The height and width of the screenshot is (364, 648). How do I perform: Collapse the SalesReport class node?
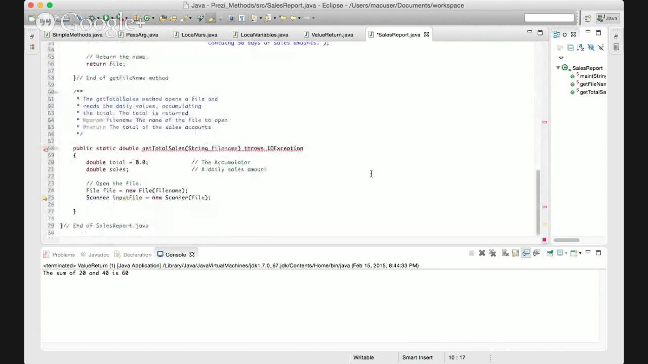click(x=558, y=68)
